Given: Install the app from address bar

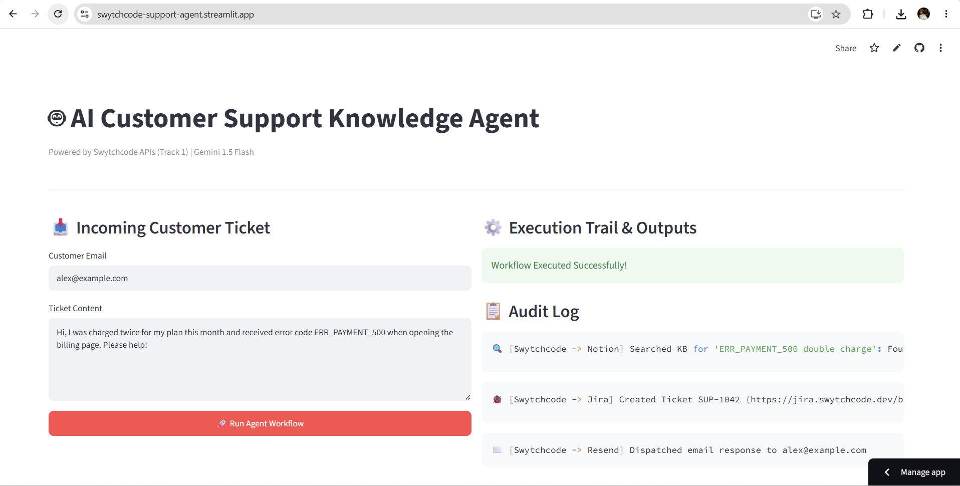Looking at the screenshot, I should click(816, 14).
